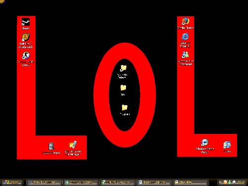Switch to the Microsoft document taskbar button
This screenshot has height=186, width=248.
click(154, 183)
